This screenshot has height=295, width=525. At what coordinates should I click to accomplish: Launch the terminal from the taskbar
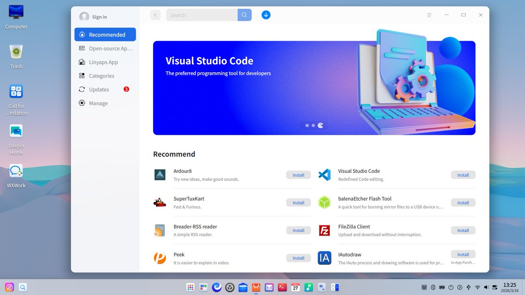coord(282,287)
